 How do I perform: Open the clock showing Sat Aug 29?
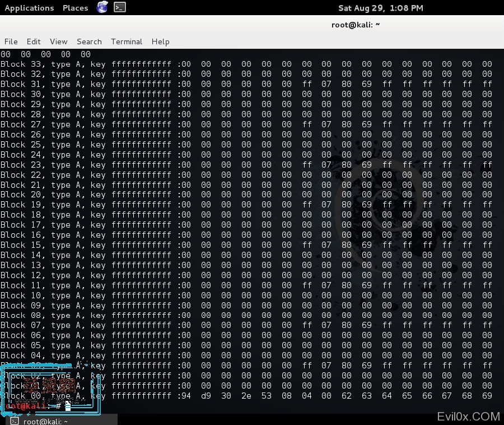(380, 8)
